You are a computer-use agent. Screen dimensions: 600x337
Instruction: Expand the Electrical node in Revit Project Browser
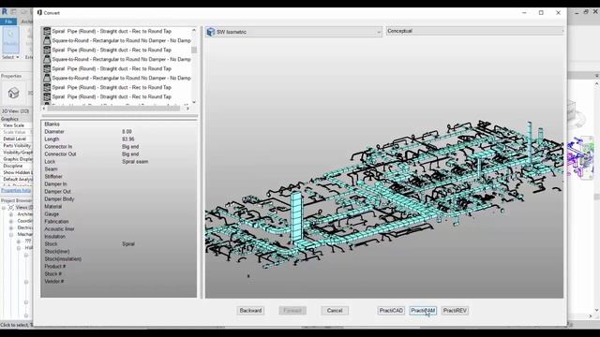[11, 227]
